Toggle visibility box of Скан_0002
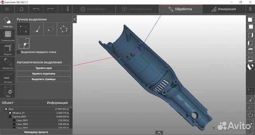 [14, 124]
